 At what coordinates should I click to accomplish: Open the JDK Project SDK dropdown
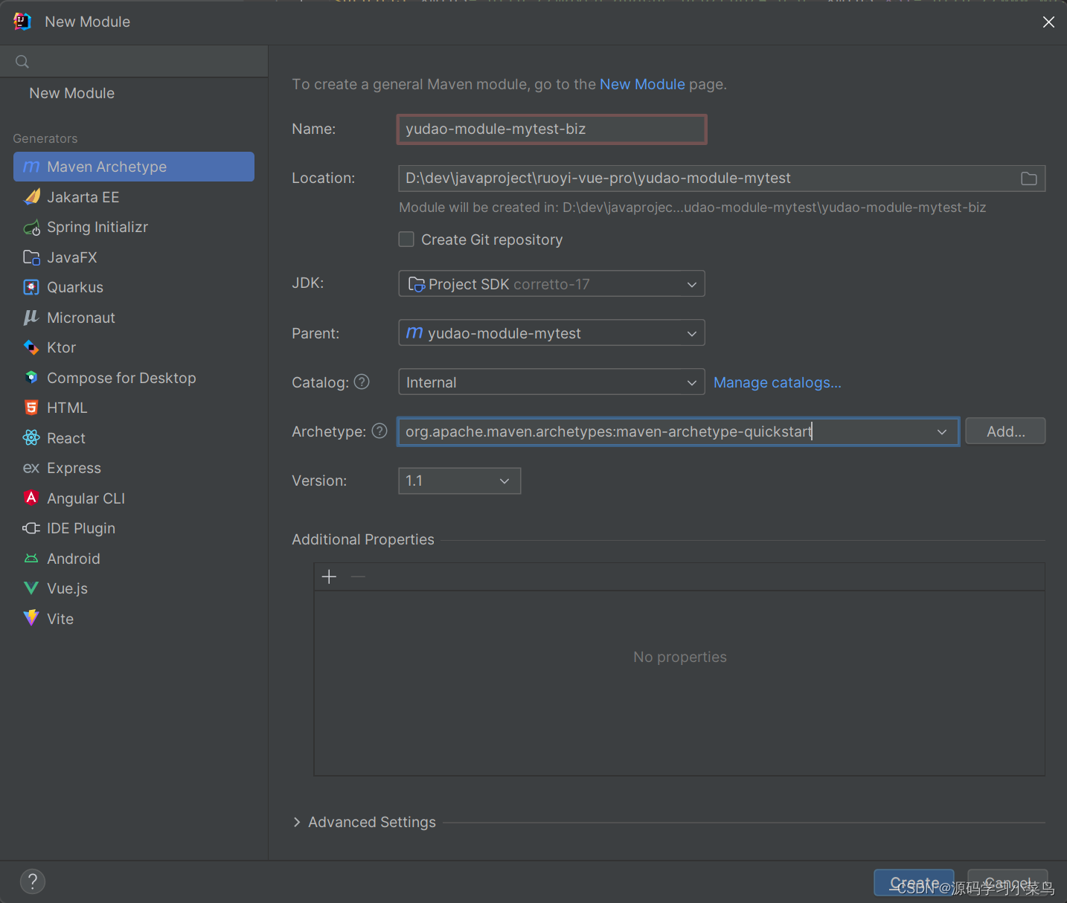[551, 283]
